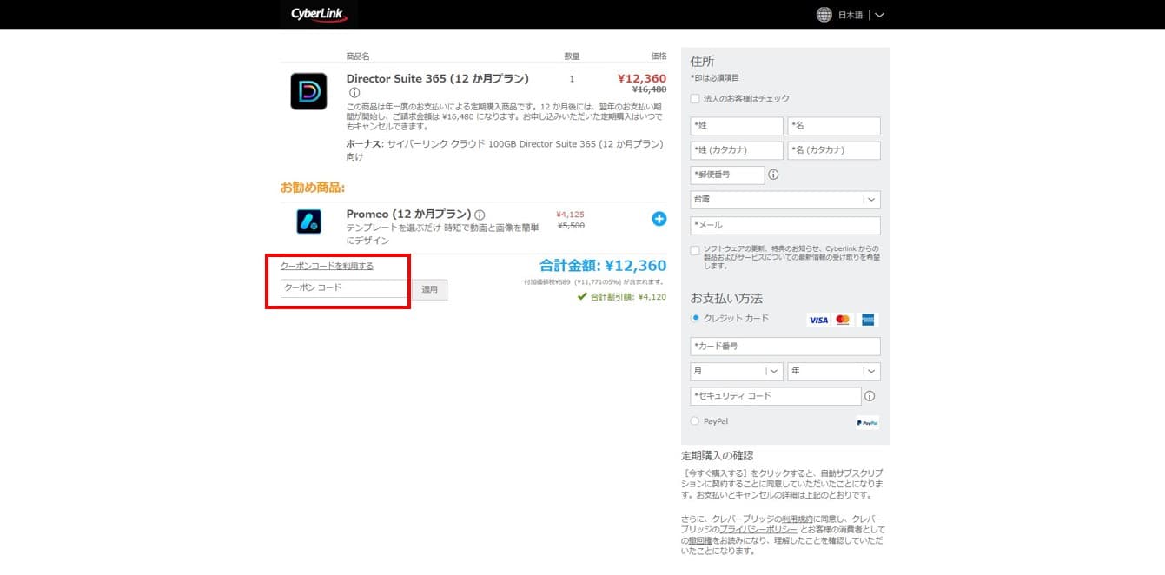
Task: Focus the *姓 (カタカナ) field
Action: pos(737,150)
